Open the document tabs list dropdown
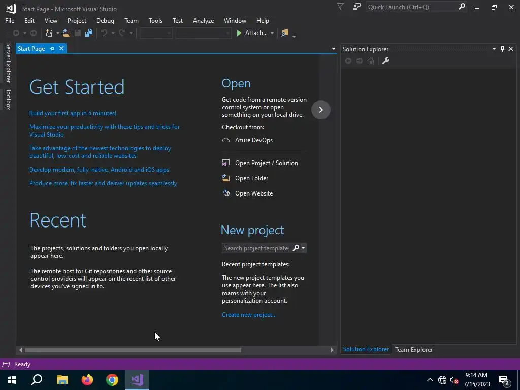 click(x=333, y=49)
